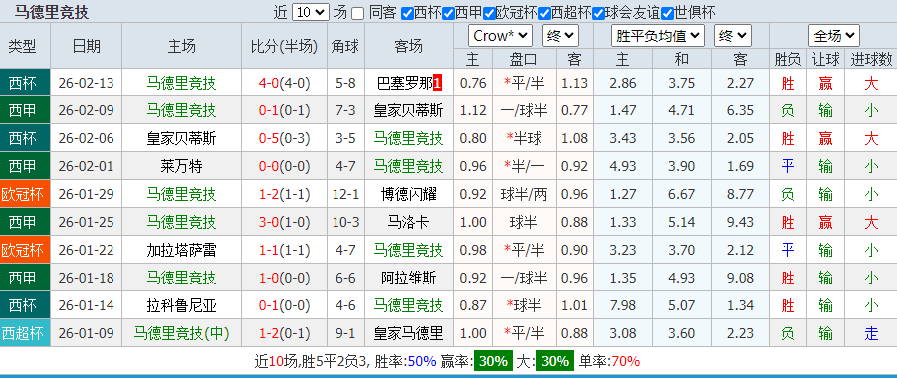
Task: Open the 胜平负均值 dropdown
Action: (x=657, y=36)
